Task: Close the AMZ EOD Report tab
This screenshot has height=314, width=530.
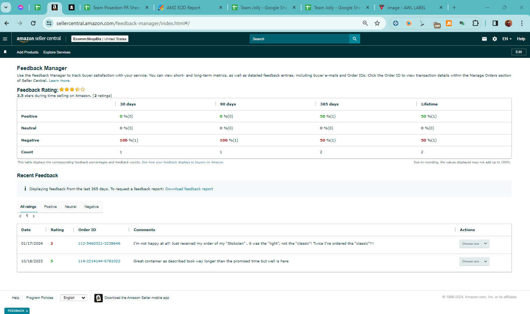Action: tap(221, 7)
